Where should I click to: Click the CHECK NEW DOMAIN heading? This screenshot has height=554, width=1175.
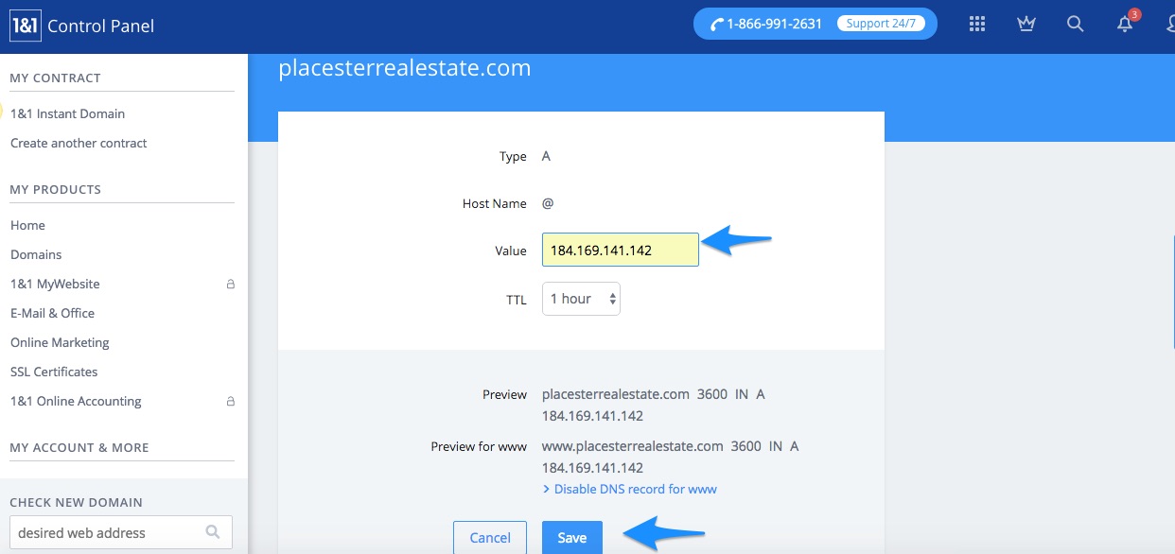(76, 502)
